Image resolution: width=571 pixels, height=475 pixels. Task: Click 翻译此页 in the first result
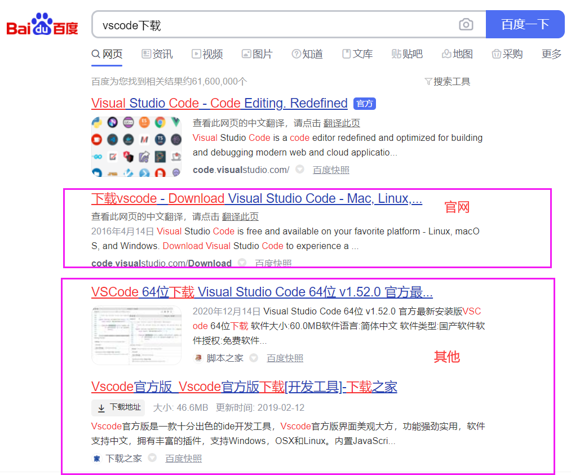342,123
